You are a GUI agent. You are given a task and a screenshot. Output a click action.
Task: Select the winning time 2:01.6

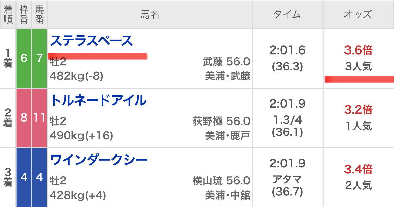(x=287, y=50)
